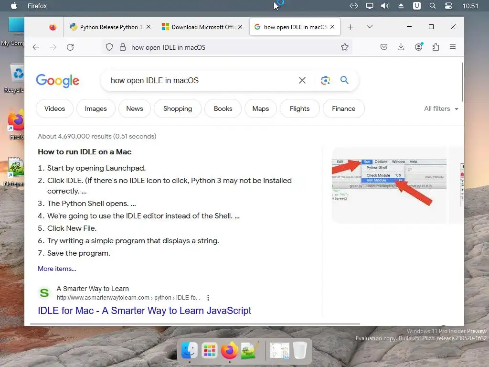489x367 pixels.
Task: Click the More items... link
Action: click(x=57, y=269)
